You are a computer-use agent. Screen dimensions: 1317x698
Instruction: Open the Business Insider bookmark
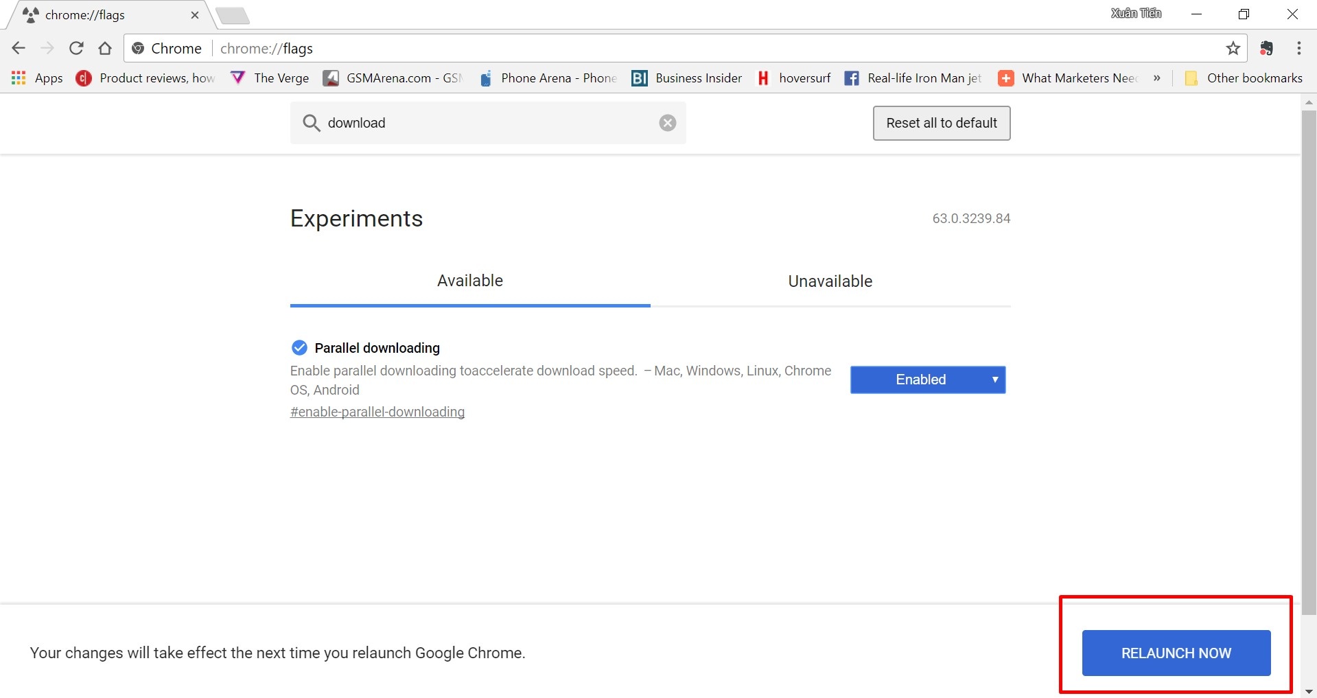coord(698,78)
